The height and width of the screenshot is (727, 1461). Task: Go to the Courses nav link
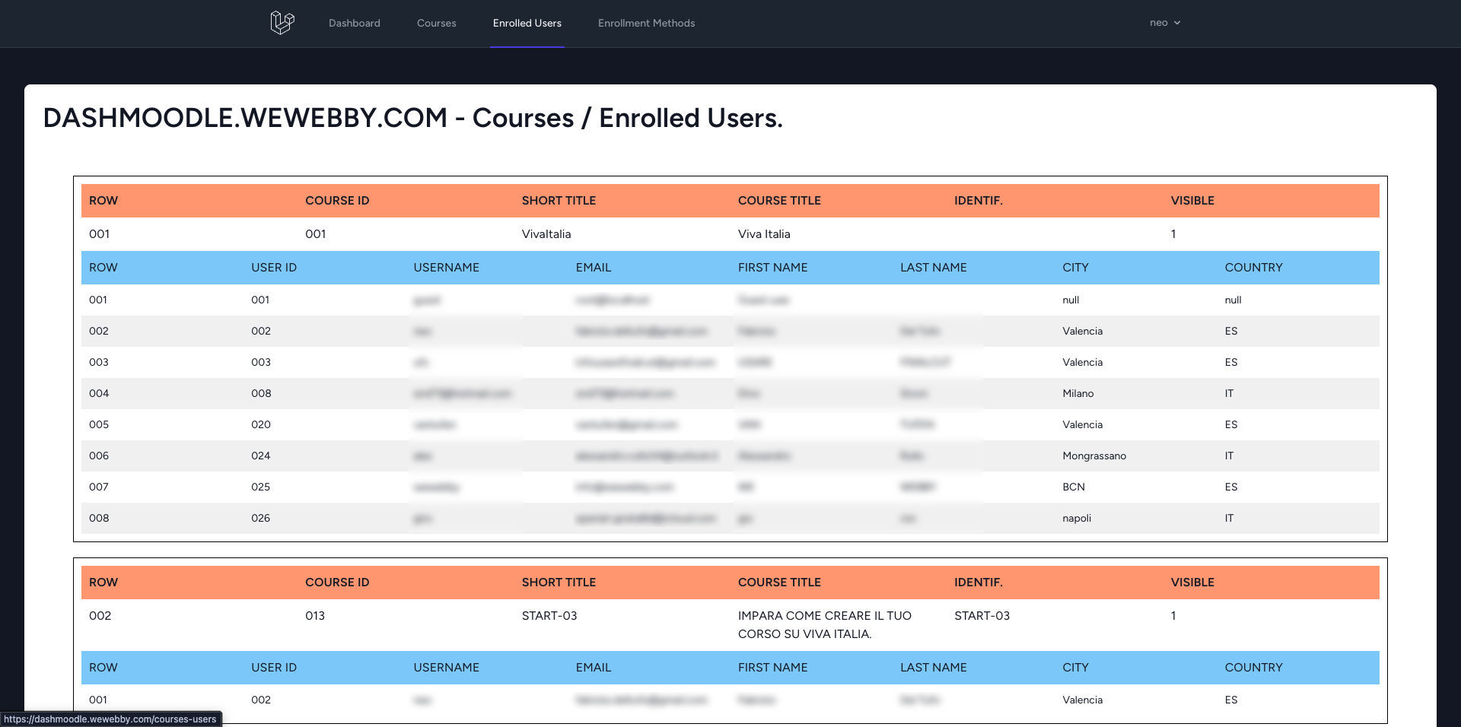[437, 23]
